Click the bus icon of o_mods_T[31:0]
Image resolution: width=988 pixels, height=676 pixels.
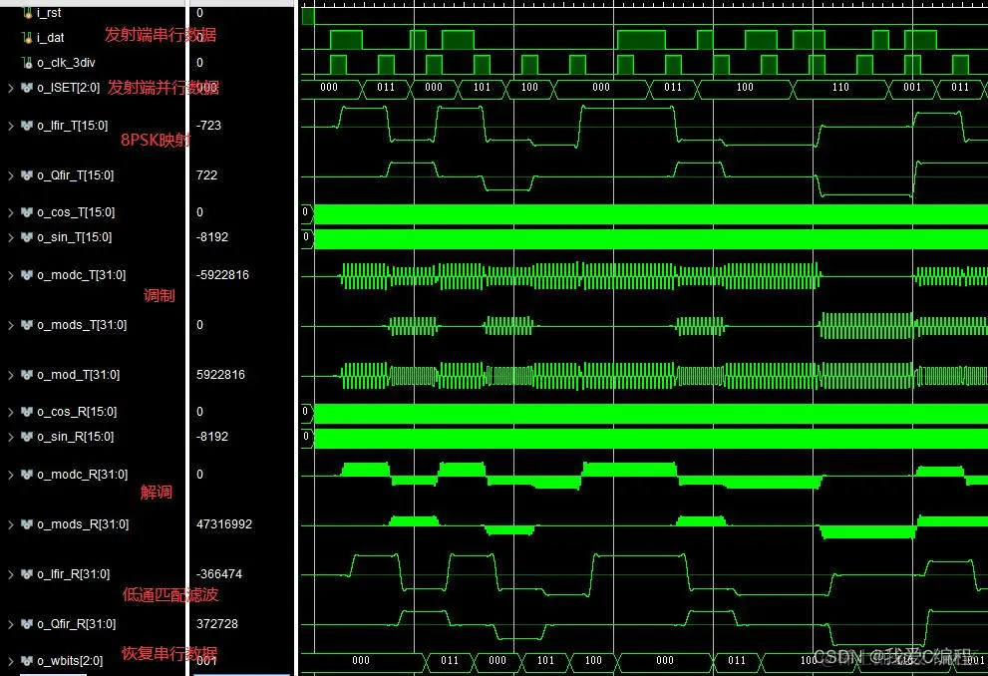(27, 324)
